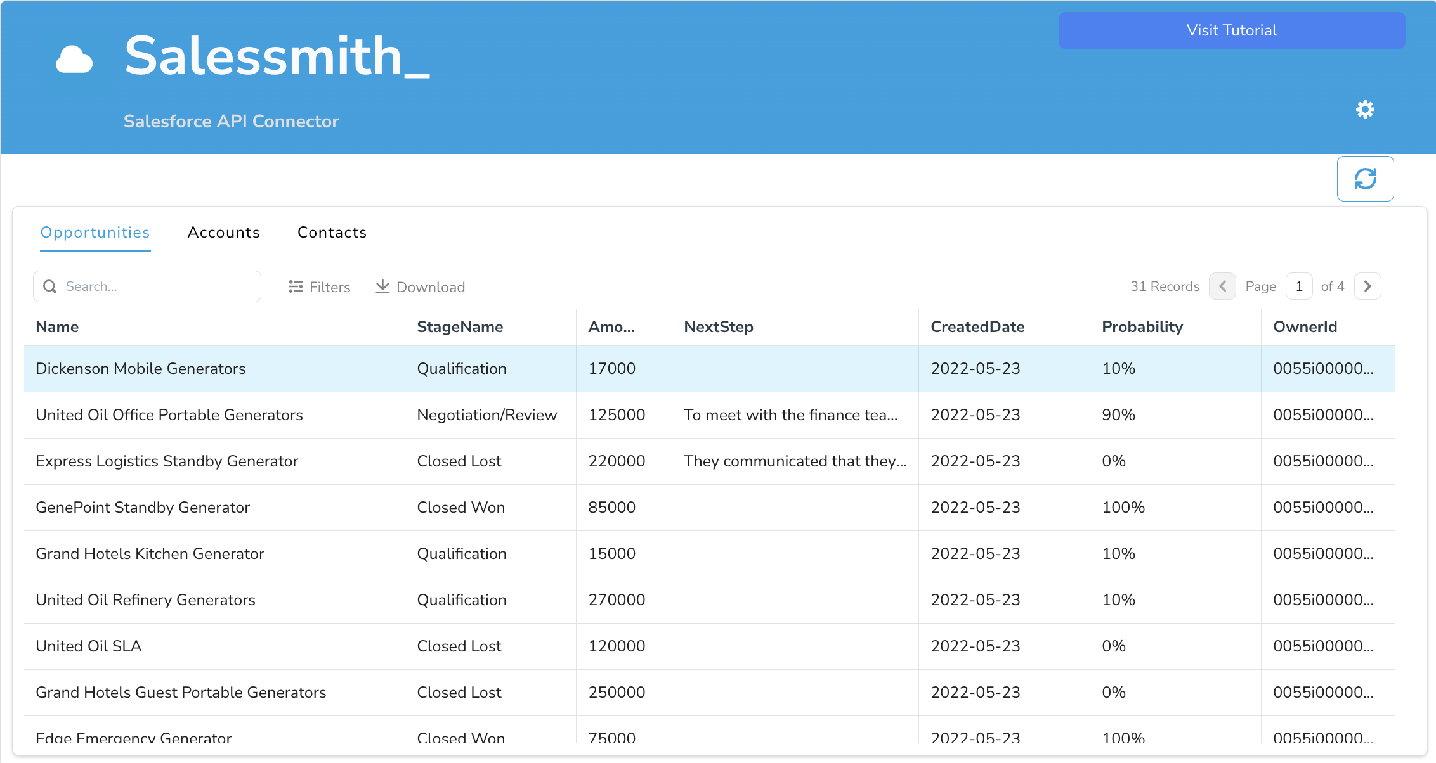
Task: Go to the next page arrow
Action: coord(1367,286)
